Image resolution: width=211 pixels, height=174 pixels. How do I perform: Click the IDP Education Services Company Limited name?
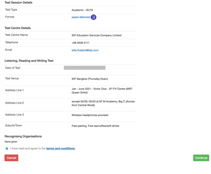click(97, 35)
